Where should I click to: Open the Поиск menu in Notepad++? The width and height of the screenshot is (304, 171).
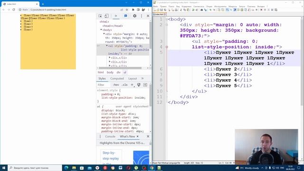click(x=171, y=6)
